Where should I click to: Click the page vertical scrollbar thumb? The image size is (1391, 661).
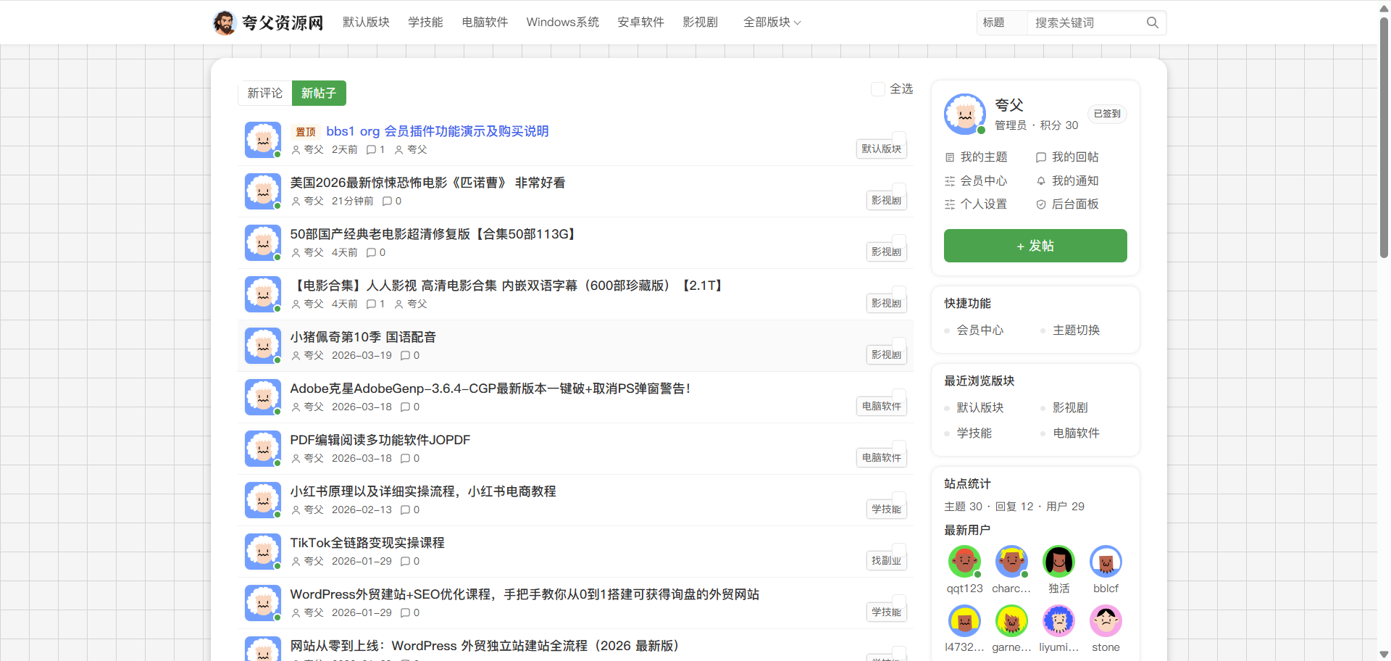1384,138
